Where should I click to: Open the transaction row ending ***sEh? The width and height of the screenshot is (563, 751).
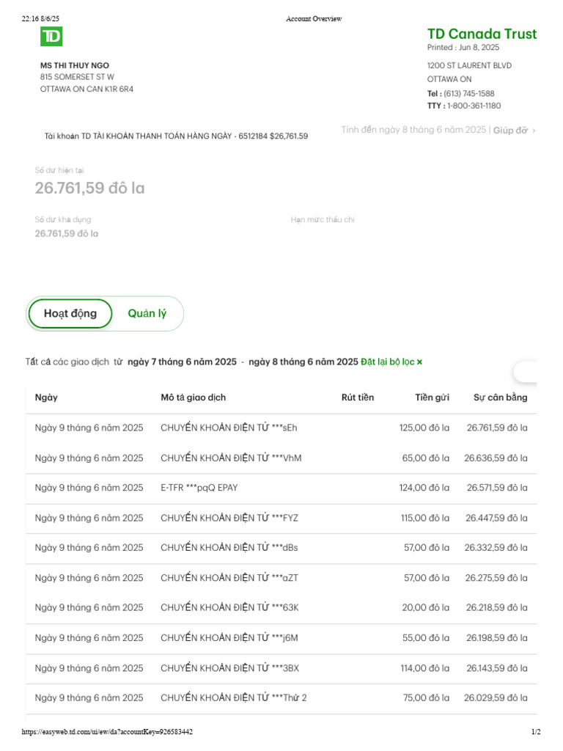(x=281, y=428)
